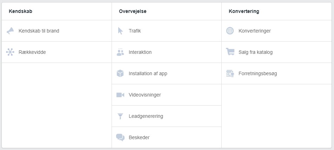Screen dimensions: 334x150
Task: Click the box icon for app installation
Action: pyautogui.click(x=120, y=73)
